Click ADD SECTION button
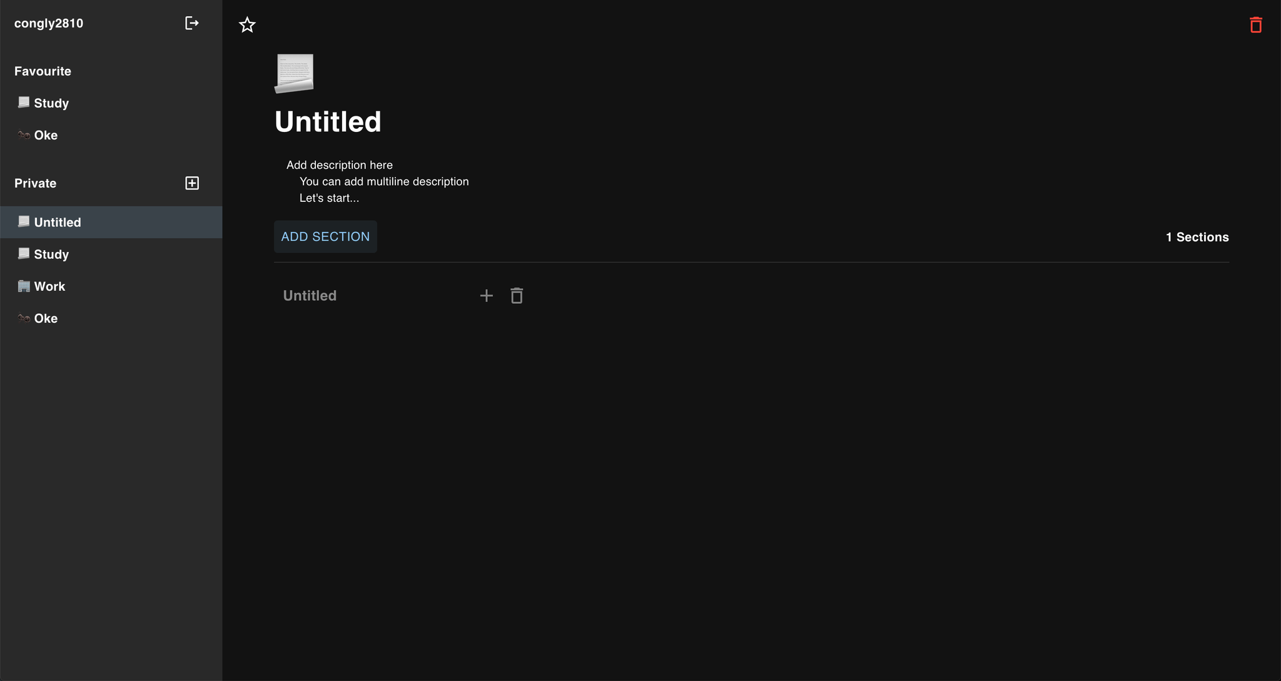The width and height of the screenshot is (1281, 681). [325, 236]
